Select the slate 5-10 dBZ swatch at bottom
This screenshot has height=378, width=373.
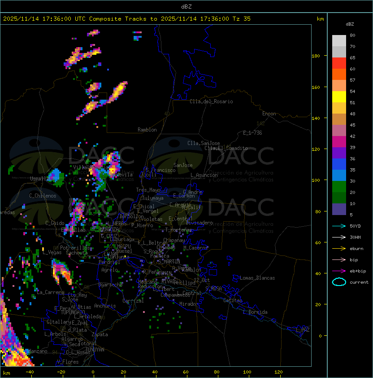pos(339,209)
